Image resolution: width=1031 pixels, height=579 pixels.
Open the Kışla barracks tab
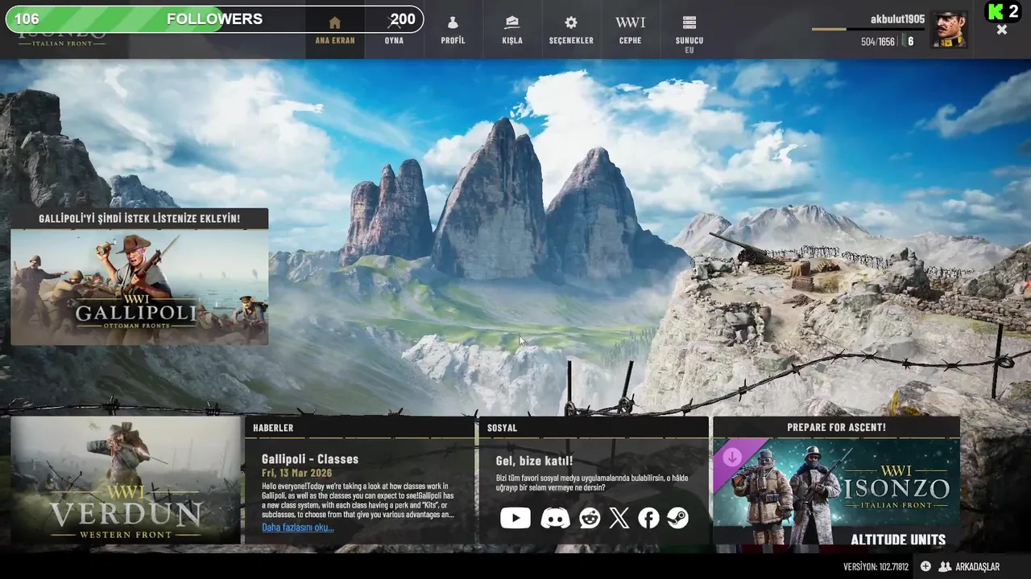[512, 30]
